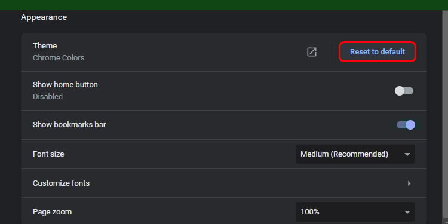Disable the Show bookmarks bar toggle
This screenshot has width=448, height=224.
406,125
